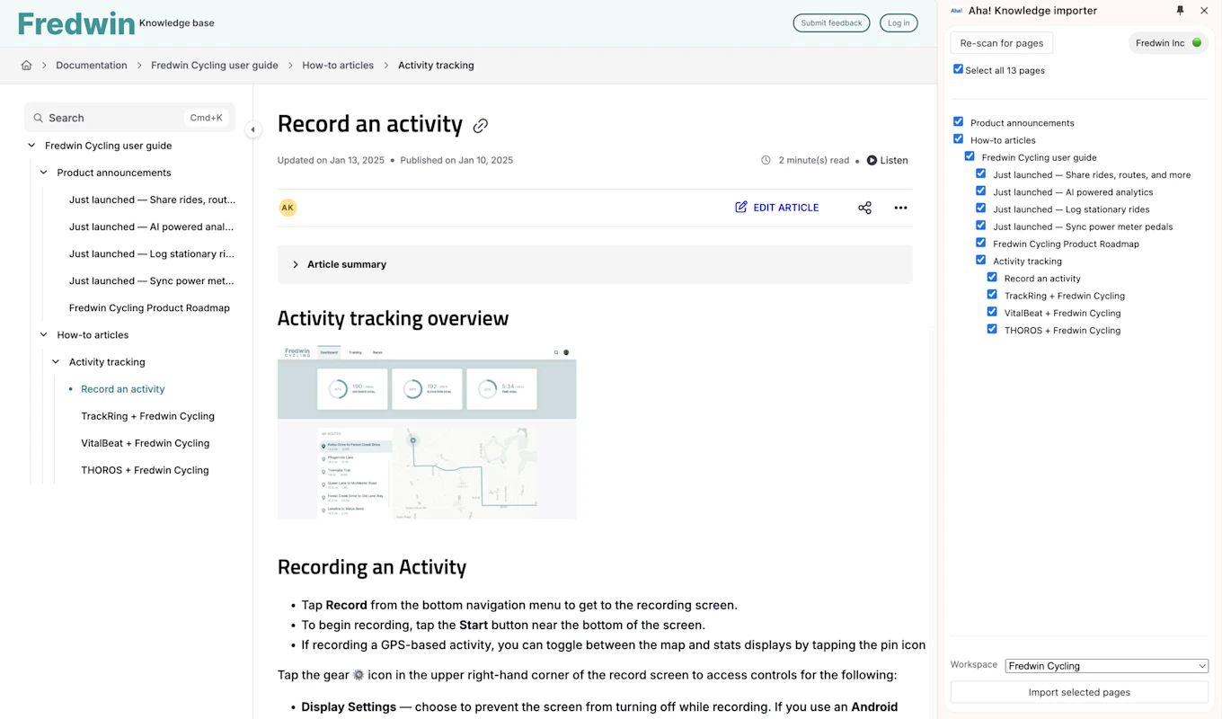Deselect the Record an activity page checkbox

tap(992, 277)
